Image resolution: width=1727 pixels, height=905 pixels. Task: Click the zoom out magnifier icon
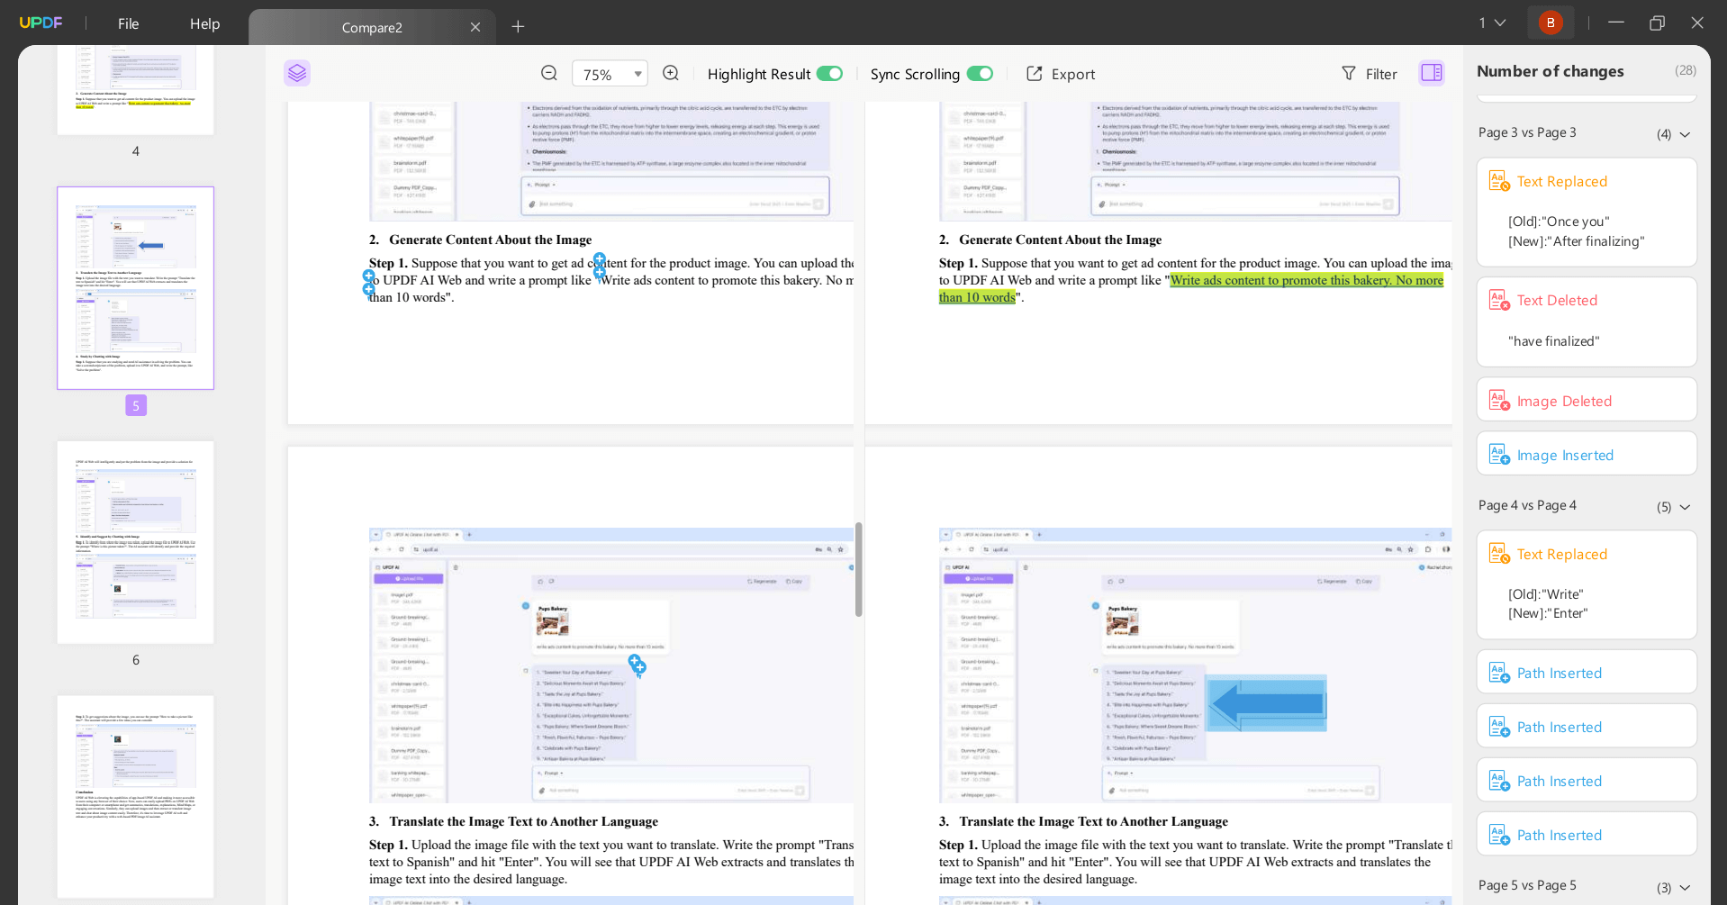548,73
